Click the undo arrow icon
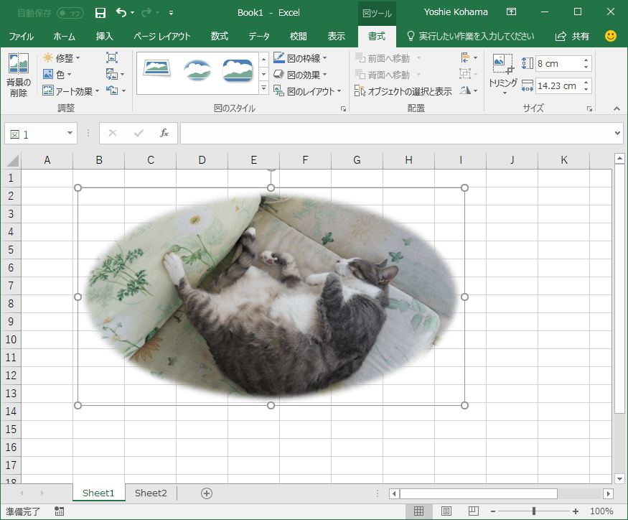Screen dimensions: 628x520 (x=121, y=13)
